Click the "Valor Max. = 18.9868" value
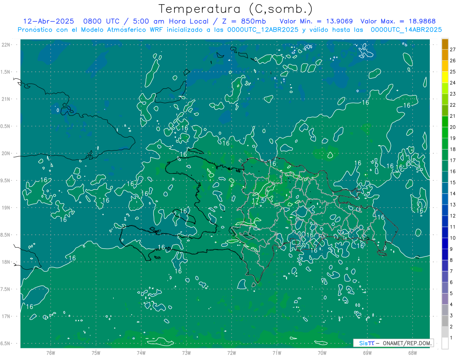 pos(398,21)
